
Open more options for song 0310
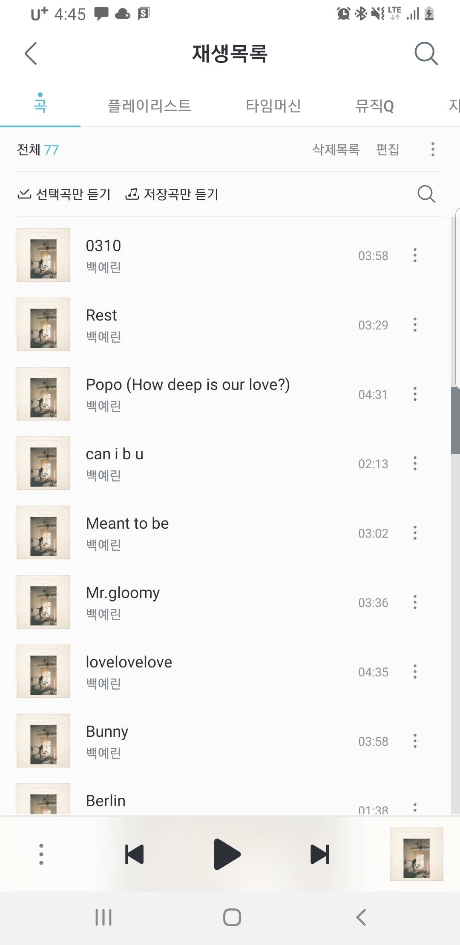[415, 255]
